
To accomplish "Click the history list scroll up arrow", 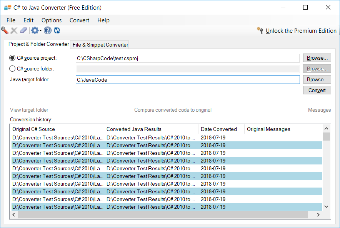I will [326, 129].
